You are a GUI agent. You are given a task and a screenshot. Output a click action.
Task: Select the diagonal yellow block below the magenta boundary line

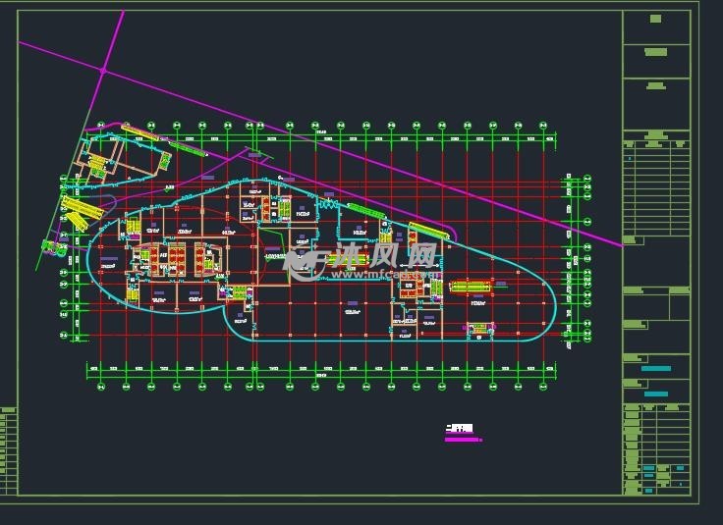[x=428, y=232]
